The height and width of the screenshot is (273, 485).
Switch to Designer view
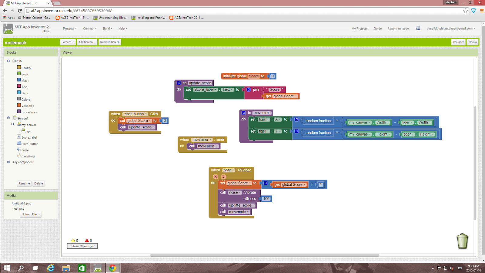coord(458,42)
